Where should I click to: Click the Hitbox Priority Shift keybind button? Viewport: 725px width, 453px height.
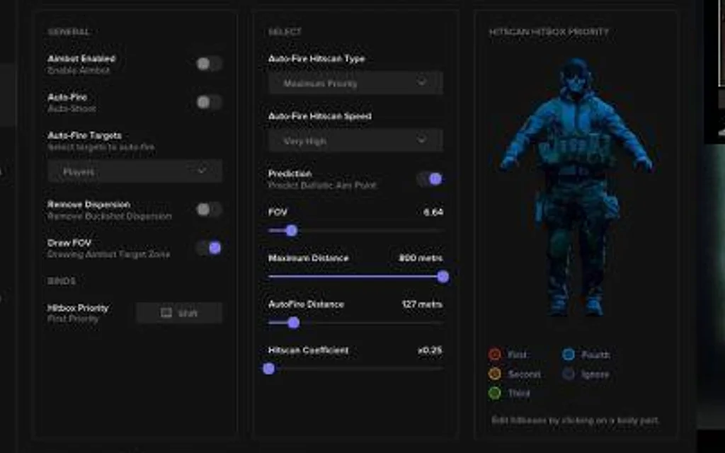(179, 313)
